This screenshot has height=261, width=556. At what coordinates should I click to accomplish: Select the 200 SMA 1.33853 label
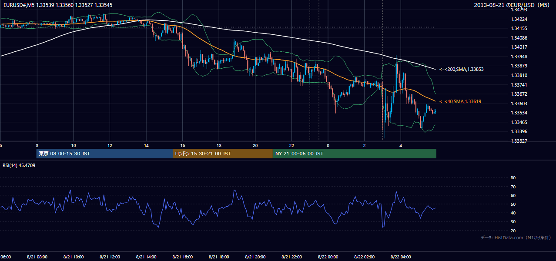tap(462, 69)
